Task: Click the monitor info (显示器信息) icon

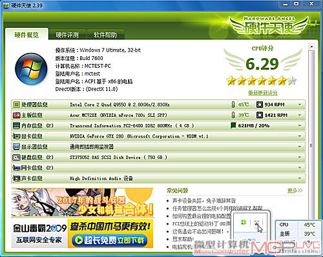Action: pyautogui.click(x=16, y=147)
